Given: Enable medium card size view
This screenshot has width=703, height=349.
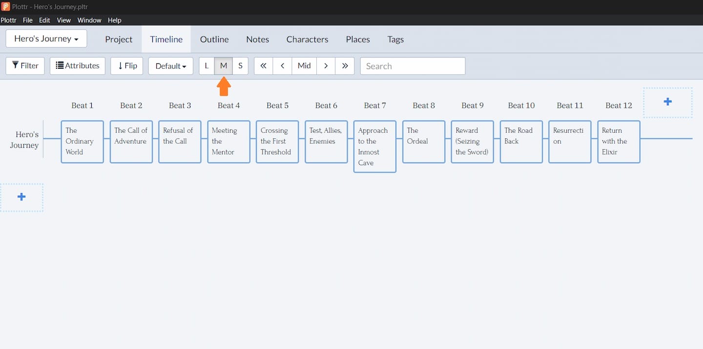Looking at the screenshot, I should coord(223,65).
